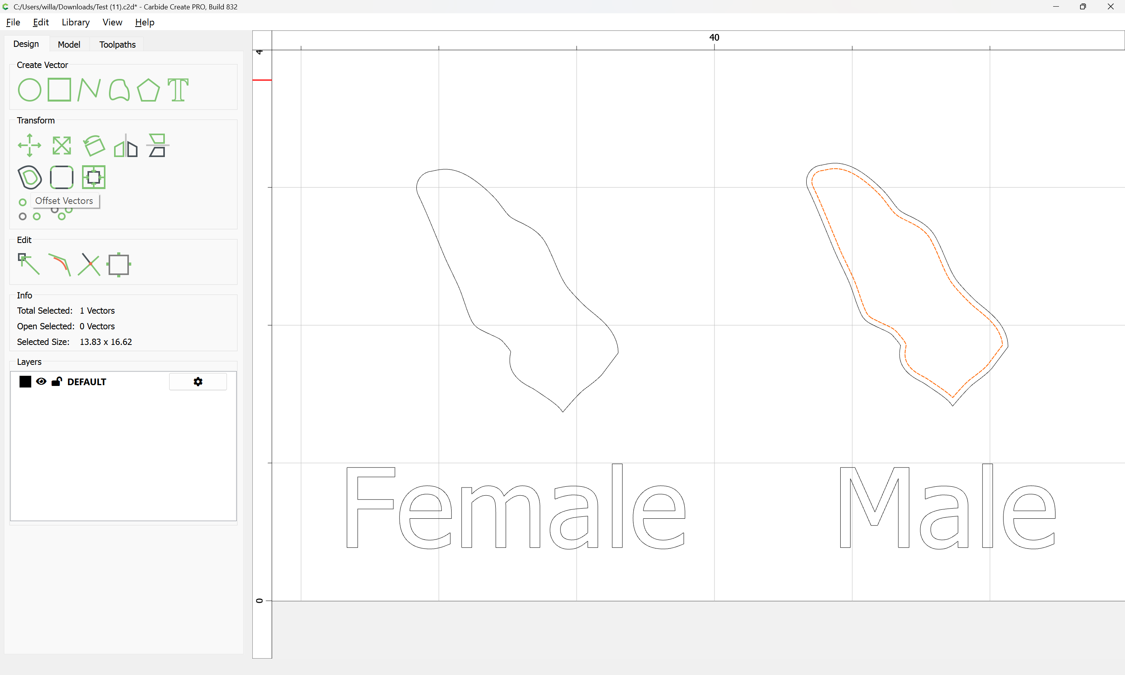This screenshot has width=1125, height=675.
Task: Open the Library menu
Action: pyautogui.click(x=75, y=22)
